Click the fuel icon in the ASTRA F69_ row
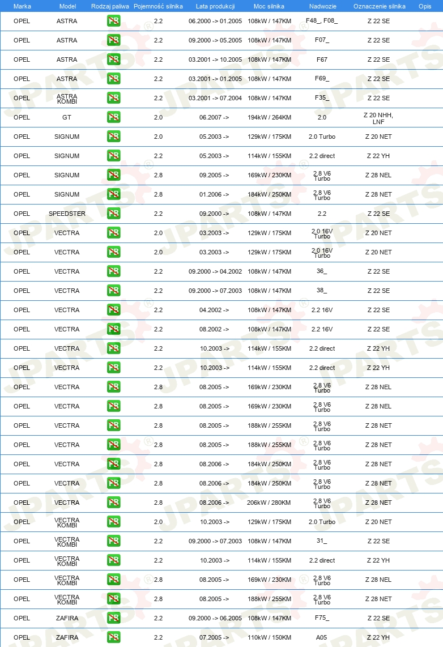The image size is (443, 647). pos(113,78)
